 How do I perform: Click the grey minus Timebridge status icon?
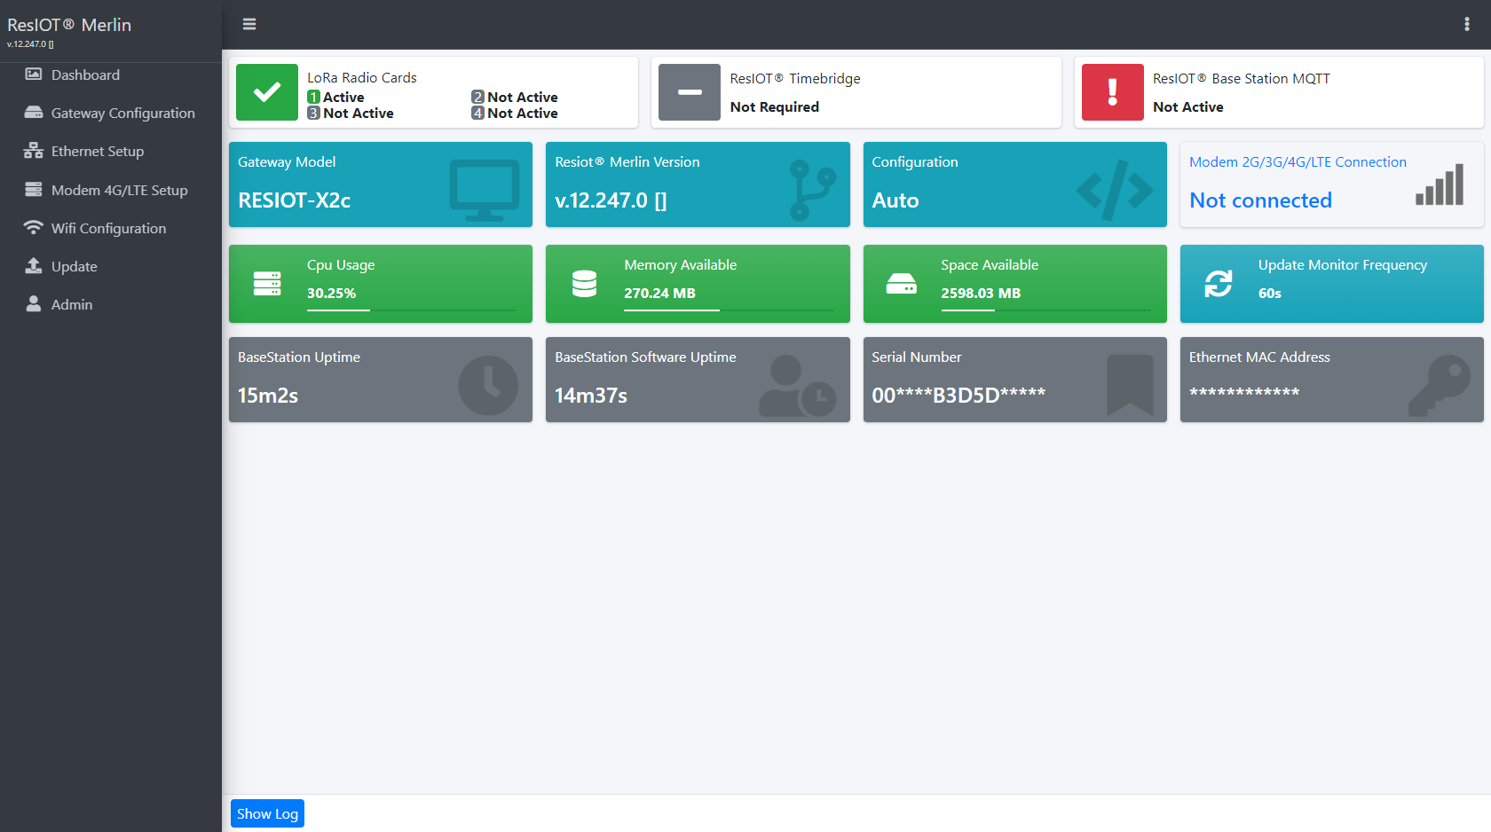[x=690, y=92]
